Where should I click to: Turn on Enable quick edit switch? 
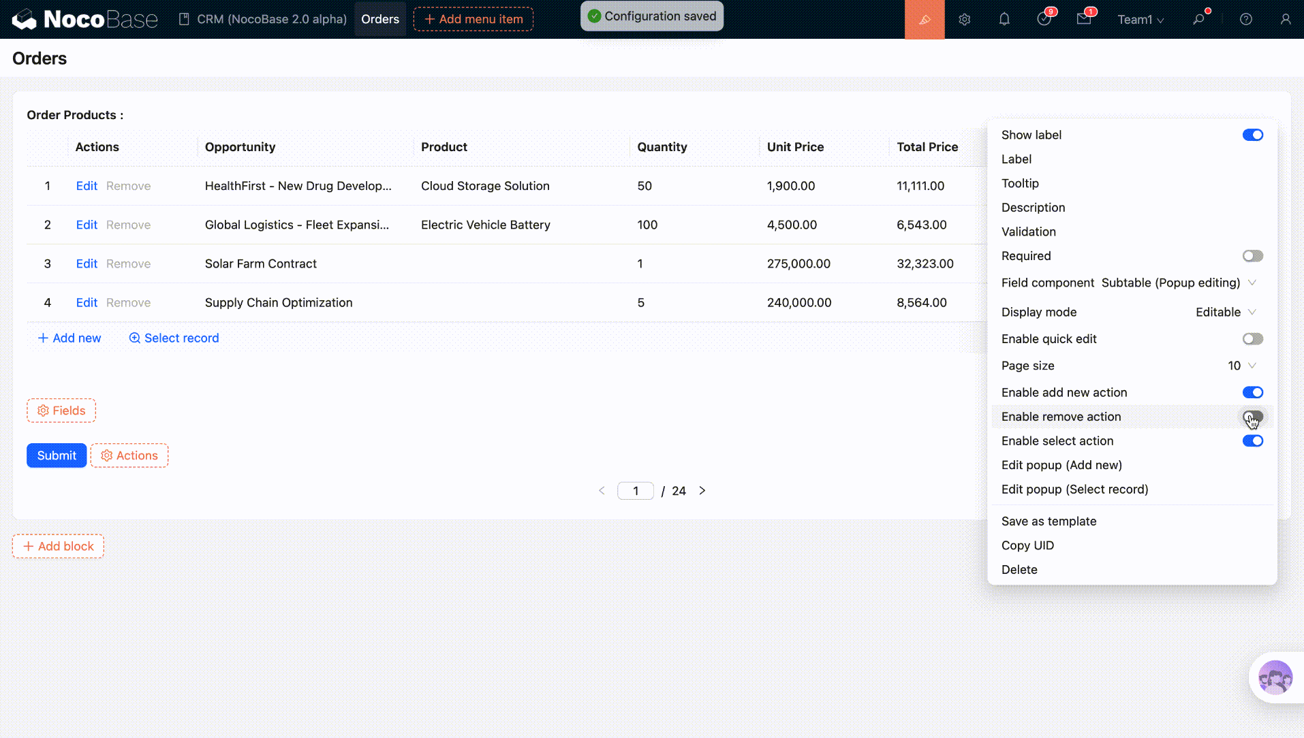click(x=1252, y=339)
